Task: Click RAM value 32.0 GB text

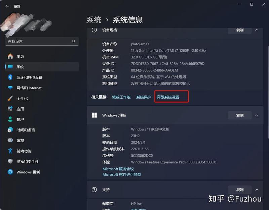Action: (149, 57)
